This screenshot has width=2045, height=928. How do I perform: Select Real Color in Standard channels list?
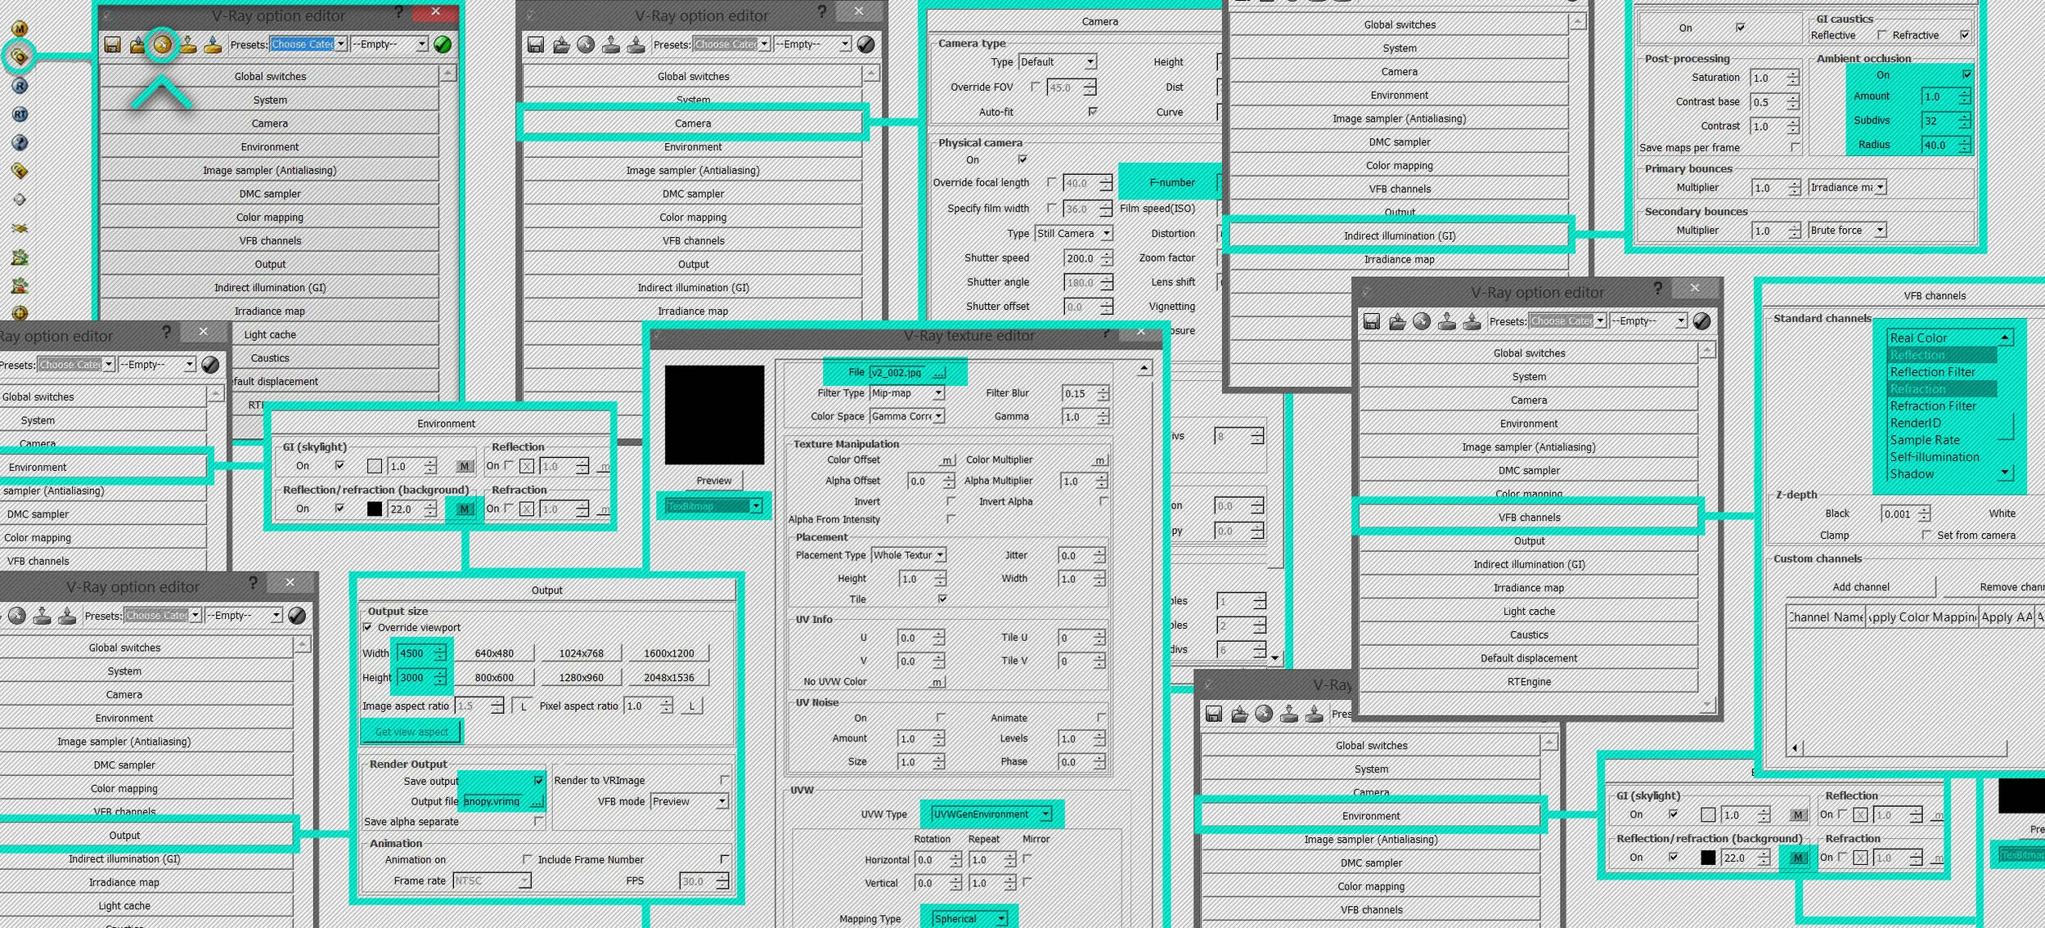(1917, 338)
